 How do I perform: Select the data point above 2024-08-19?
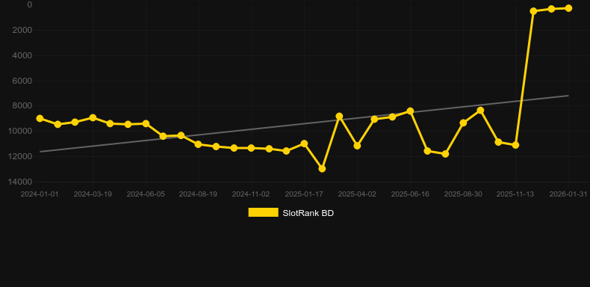pos(199,144)
